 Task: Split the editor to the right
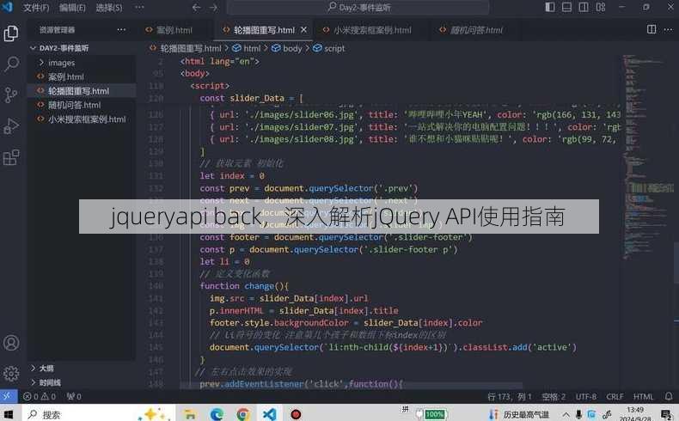pos(651,29)
